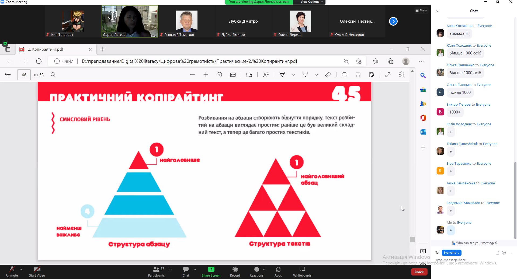This screenshot has height=279, width=517.
Task: Open Reactions menu
Action: (x=256, y=271)
